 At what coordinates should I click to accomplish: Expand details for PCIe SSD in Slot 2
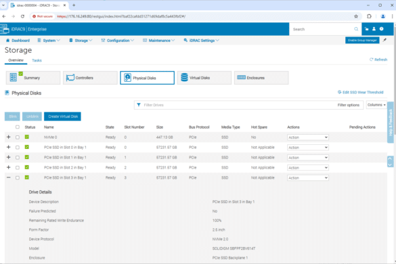[x=9, y=167]
